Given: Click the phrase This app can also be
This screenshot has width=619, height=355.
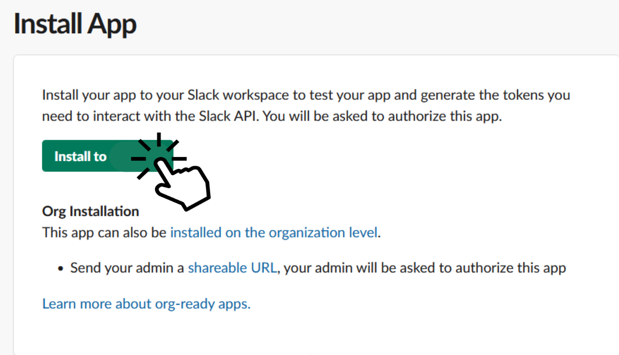Looking at the screenshot, I should 104,232.
